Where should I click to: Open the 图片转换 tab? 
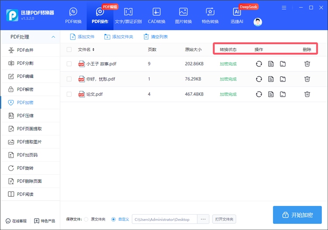click(x=183, y=15)
